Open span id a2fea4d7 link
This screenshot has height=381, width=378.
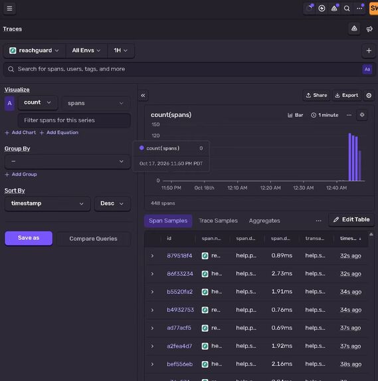pos(179,346)
